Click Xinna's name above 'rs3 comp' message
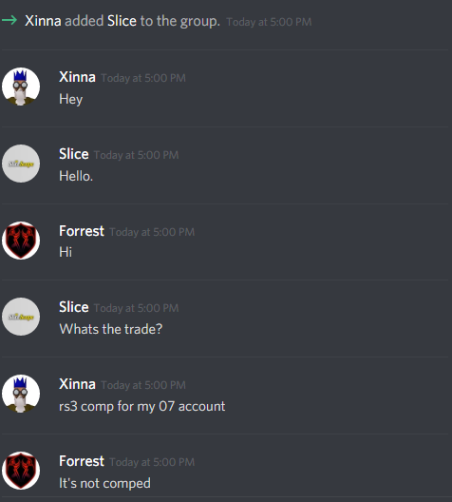This screenshot has width=452, height=502. [77, 384]
